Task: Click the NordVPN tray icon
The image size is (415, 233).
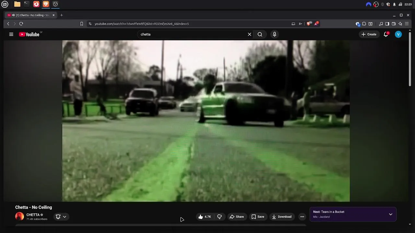Action: [x=368, y=5]
